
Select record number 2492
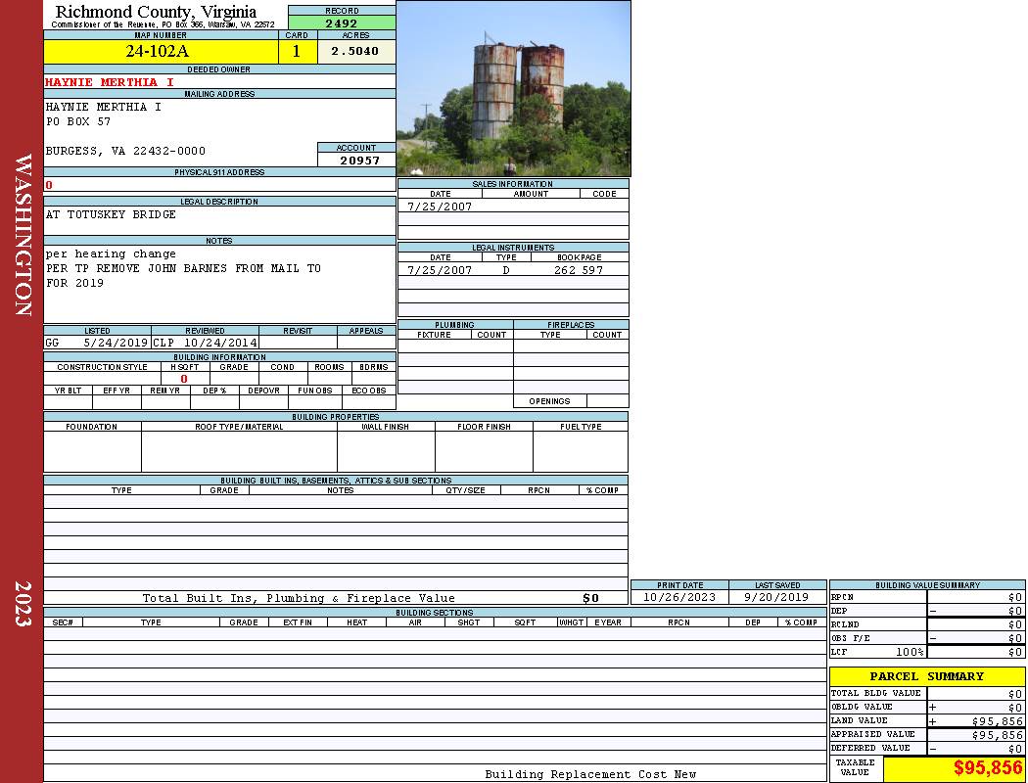coord(342,23)
